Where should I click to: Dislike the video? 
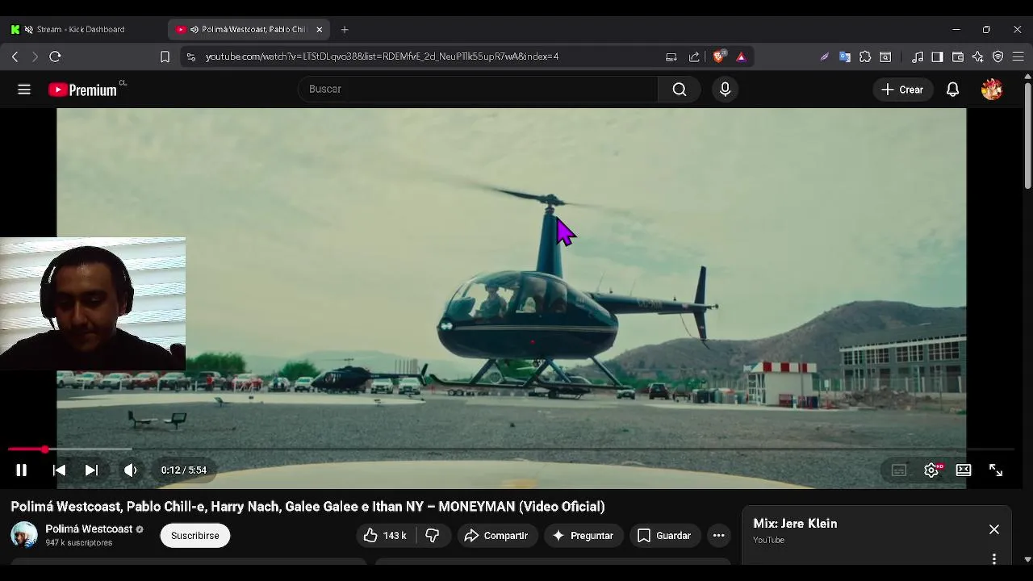click(x=433, y=535)
